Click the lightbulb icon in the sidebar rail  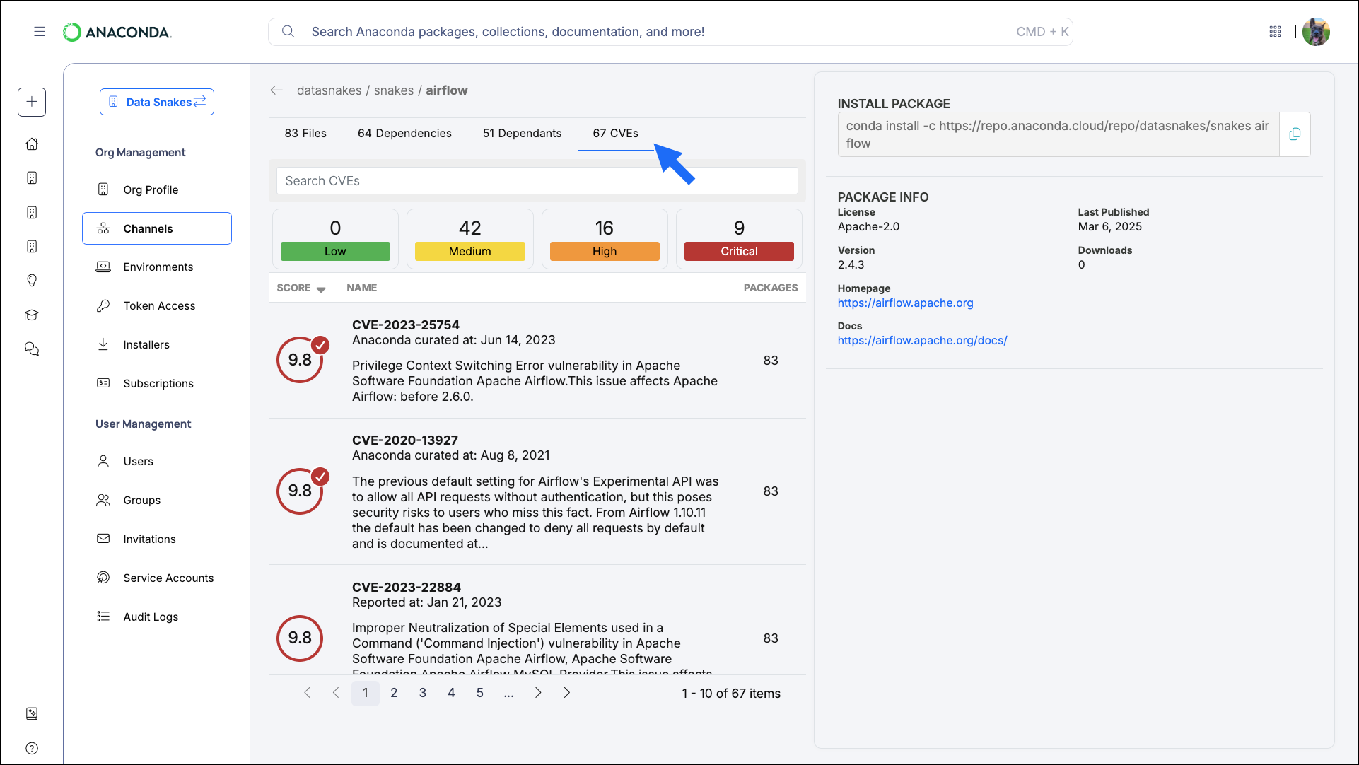[x=32, y=281]
